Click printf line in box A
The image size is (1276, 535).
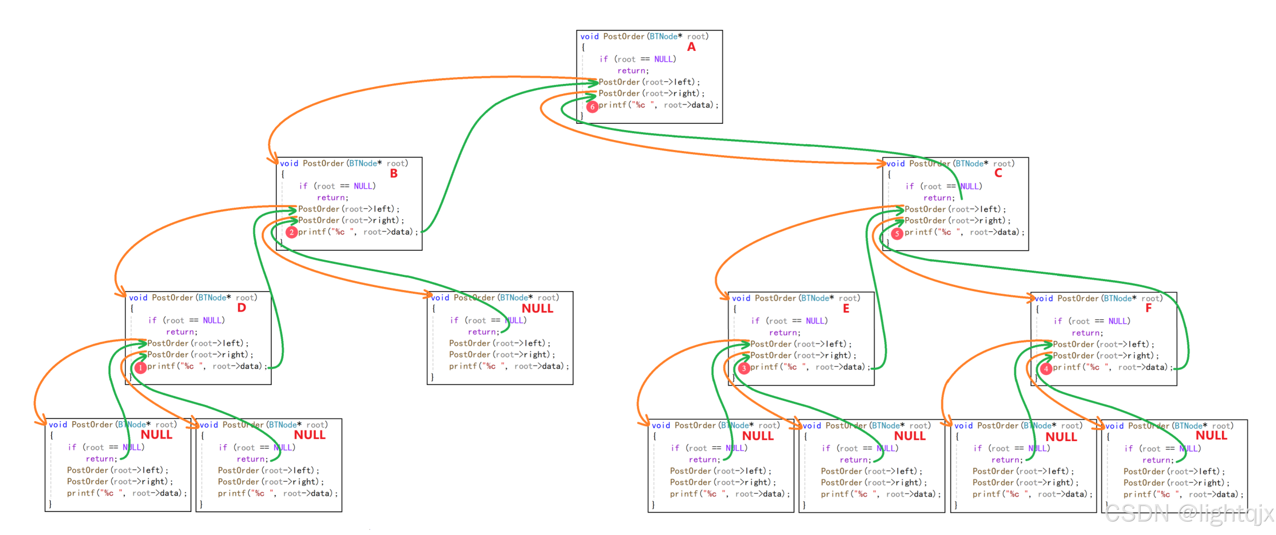[658, 105]
